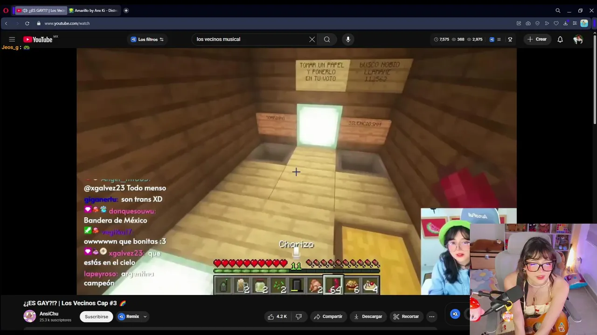The image size is (597, 335).
Task: Take a snapshot with the camera icon
Action: (528, 23)
